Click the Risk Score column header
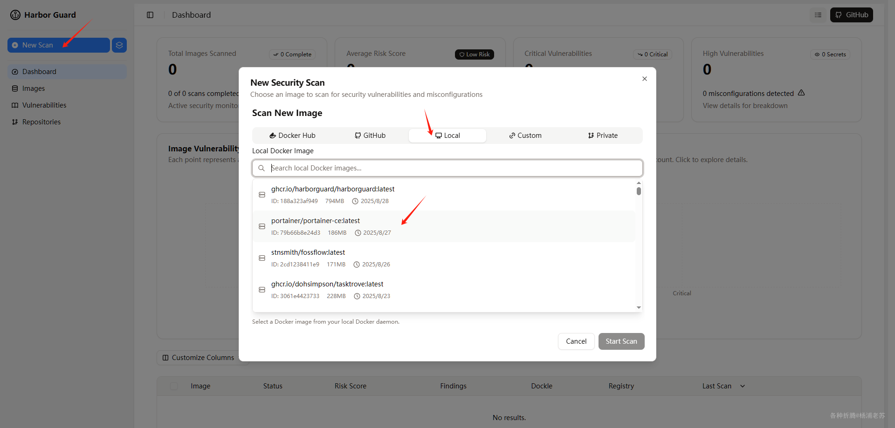The image size is (895, 428). (351, 386)
